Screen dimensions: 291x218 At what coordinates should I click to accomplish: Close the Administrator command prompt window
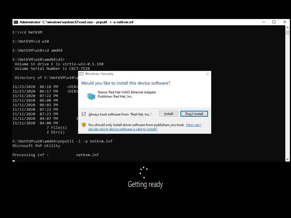pyautogui.click(x=285, y=22)
